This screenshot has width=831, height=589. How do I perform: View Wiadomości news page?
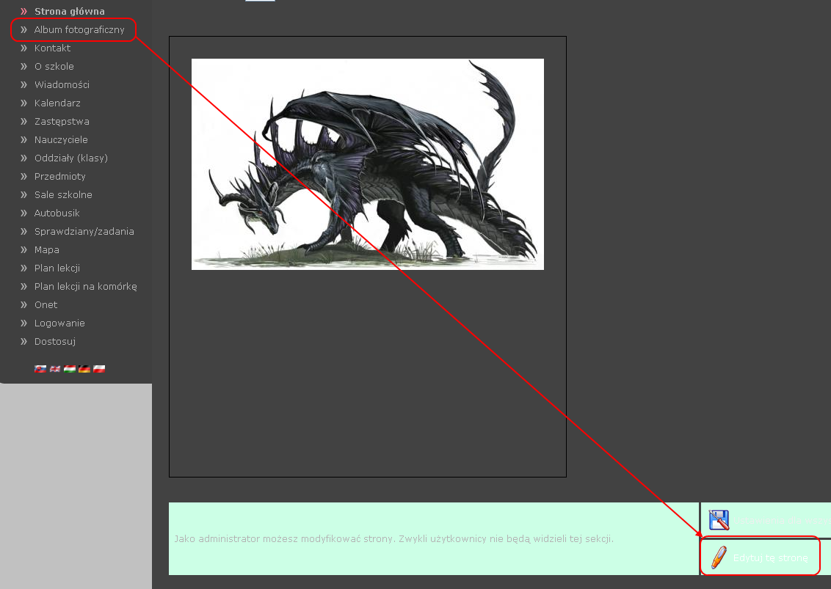coord(62,85)
